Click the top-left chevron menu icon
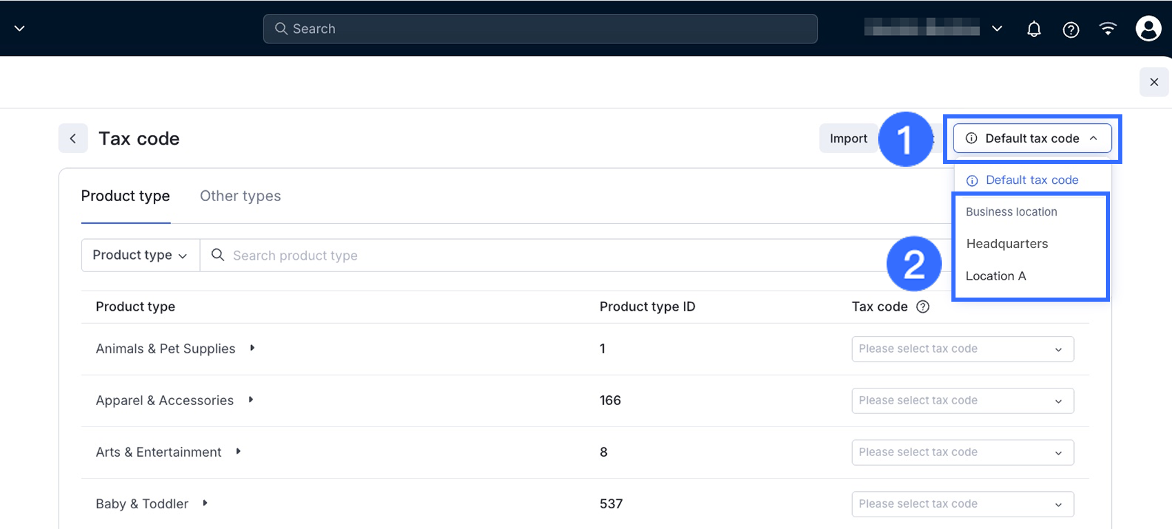The width and height of the screenshot is (1172, 529). [x=20, y=29]
